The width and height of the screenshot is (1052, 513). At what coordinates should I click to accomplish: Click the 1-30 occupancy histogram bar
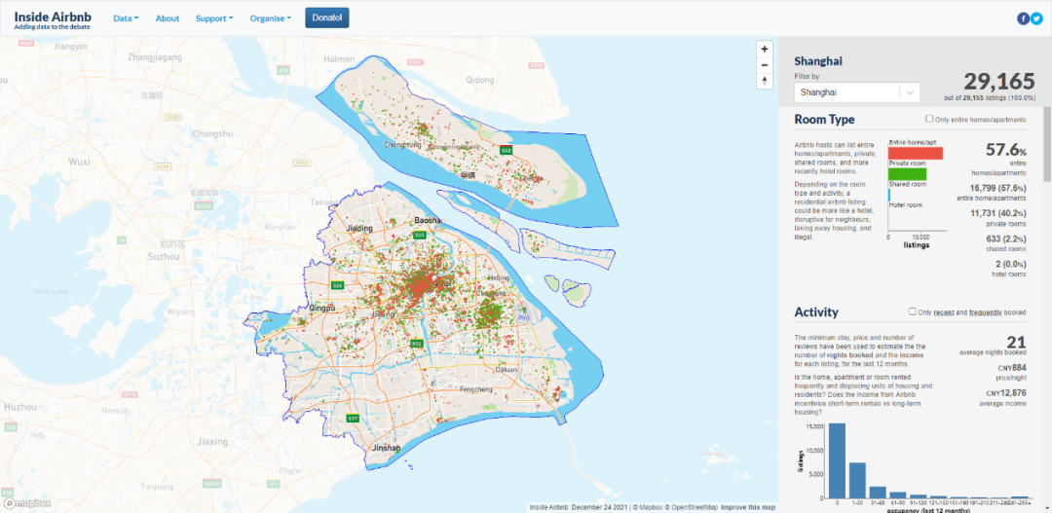tap(857, 480)
